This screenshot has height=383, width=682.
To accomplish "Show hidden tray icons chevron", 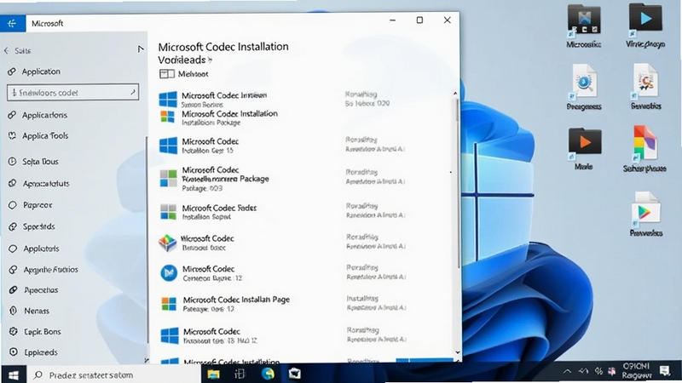I will click(x=567, y=371).
